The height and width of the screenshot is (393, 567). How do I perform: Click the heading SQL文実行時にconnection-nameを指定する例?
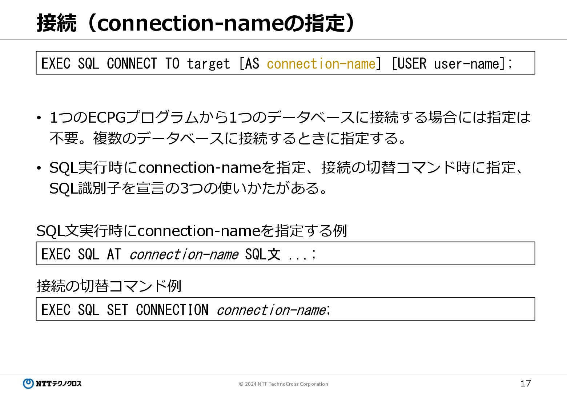pyautogui.click(x=192, y=231)
